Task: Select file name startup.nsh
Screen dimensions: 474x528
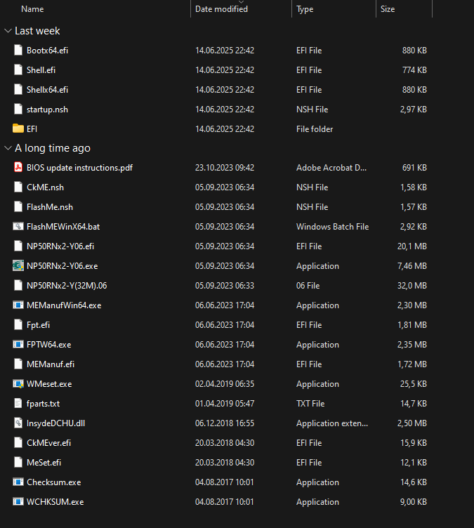Action: coord(48,109)
